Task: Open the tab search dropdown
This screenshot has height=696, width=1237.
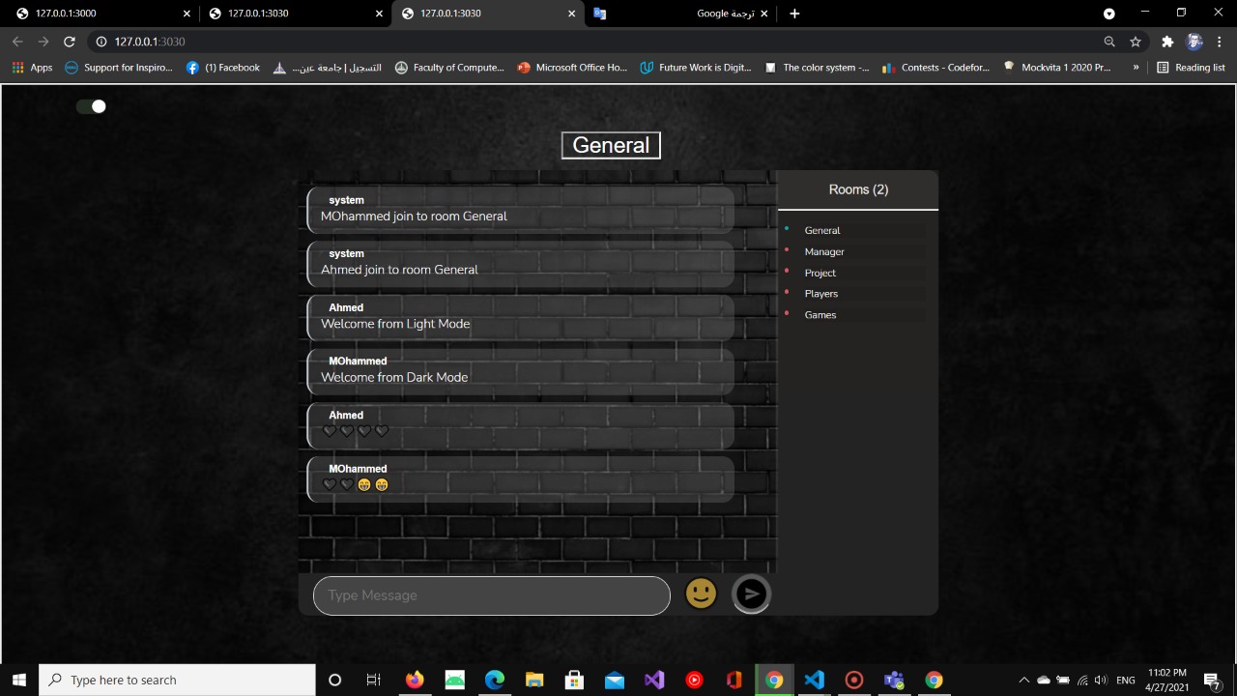Action: [x=1109, y=14]
